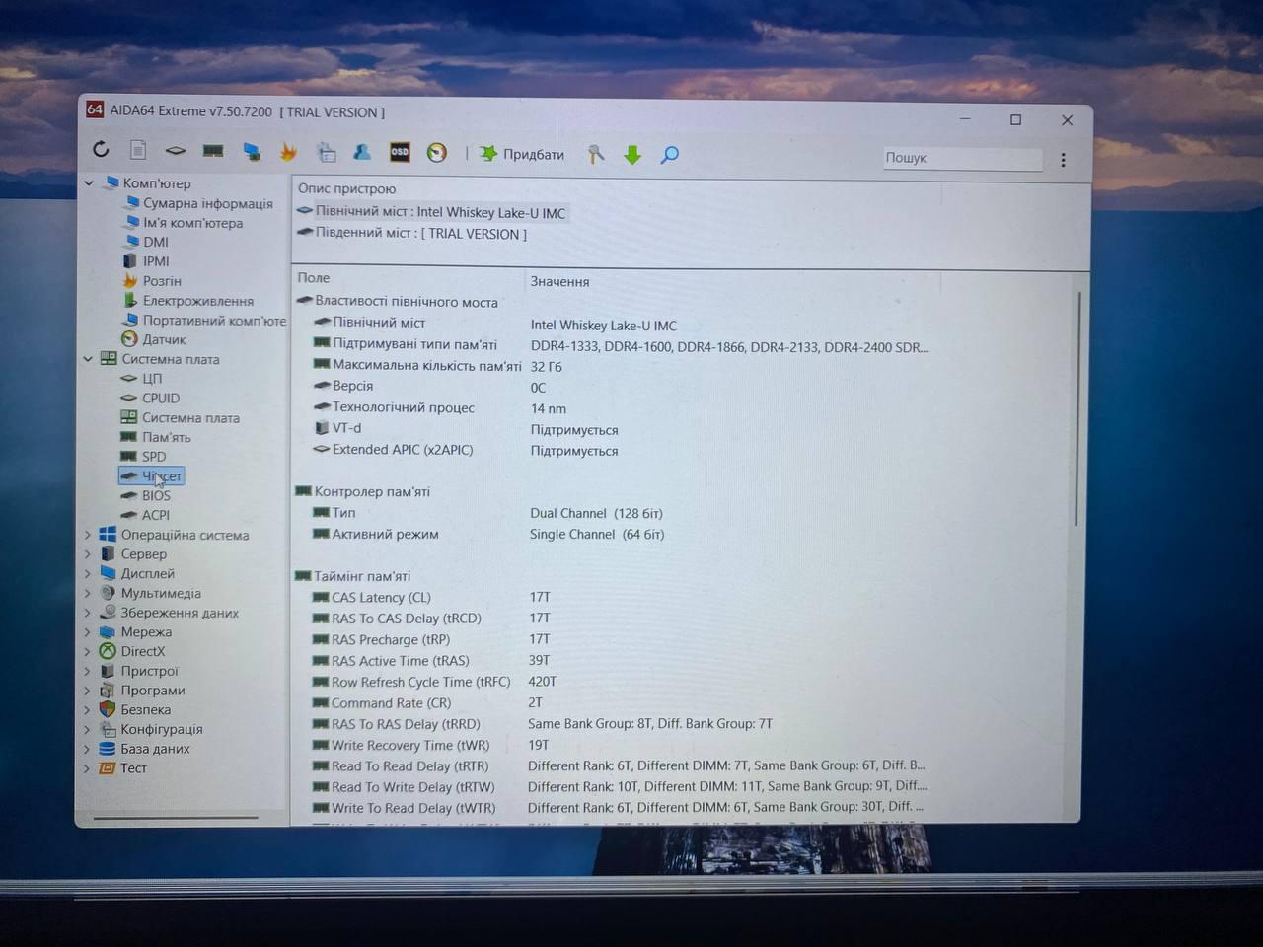Select the ACPI tree item
Viewport: 1263px width, 947px height.
(x=155, y=515)
